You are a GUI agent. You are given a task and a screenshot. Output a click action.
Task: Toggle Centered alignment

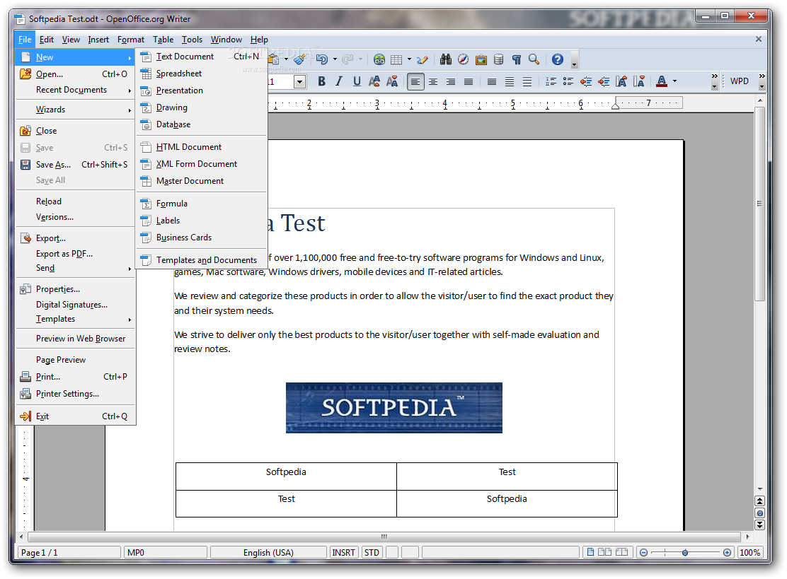pos(432,81)
